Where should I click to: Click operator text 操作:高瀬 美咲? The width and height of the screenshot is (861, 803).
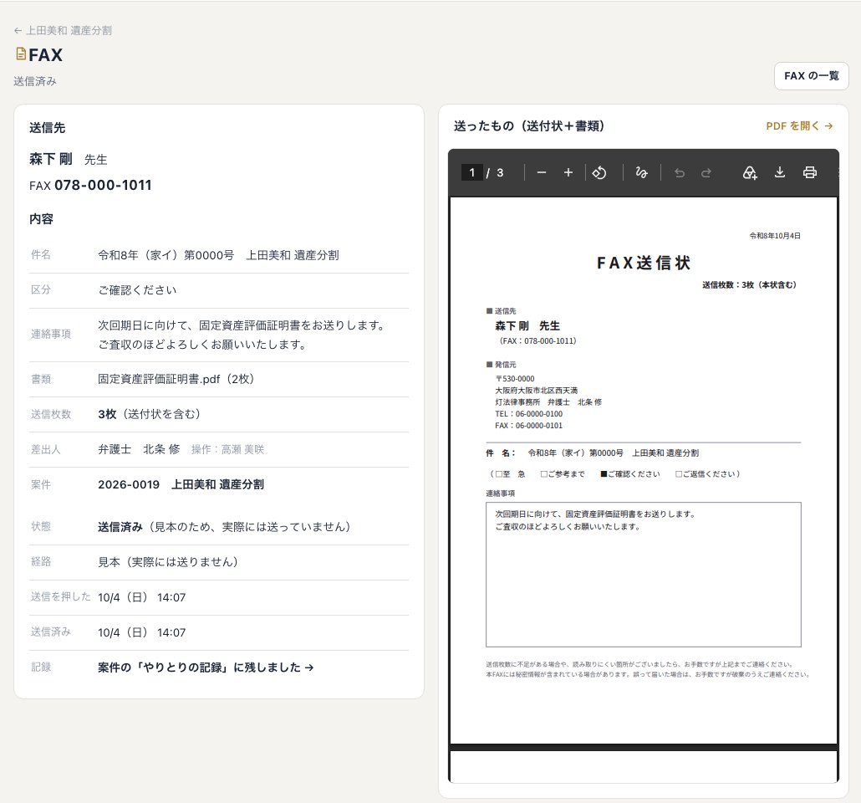tap(227, 449)
